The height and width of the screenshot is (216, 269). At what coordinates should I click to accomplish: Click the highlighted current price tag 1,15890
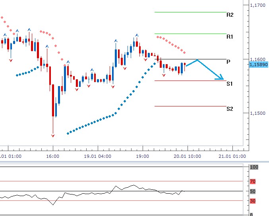pos(258,64)
